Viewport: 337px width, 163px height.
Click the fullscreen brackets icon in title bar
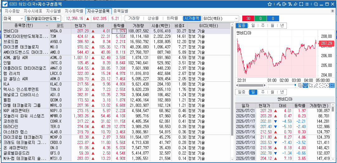[301, 4]
